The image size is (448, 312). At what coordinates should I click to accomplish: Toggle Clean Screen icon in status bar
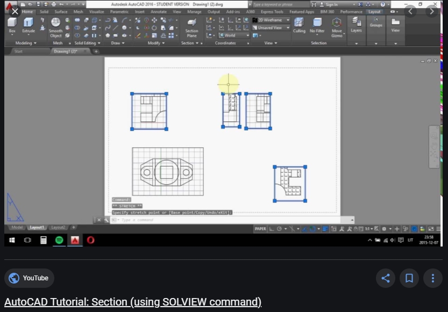click(x=431, y=229)
